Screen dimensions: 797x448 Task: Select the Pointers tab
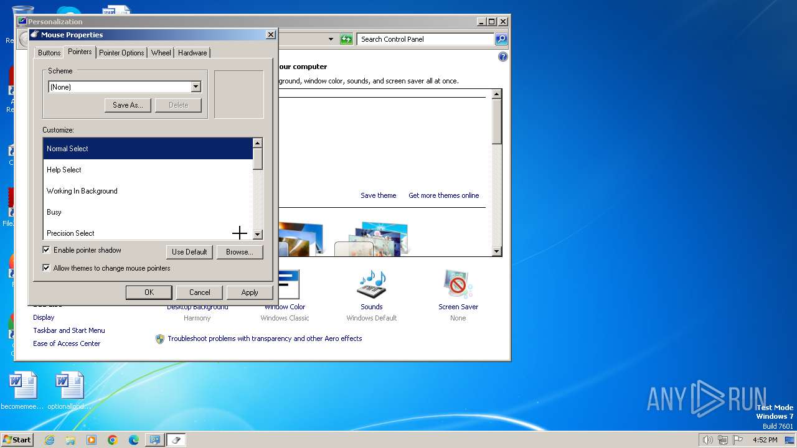click(x=80, y=52)
